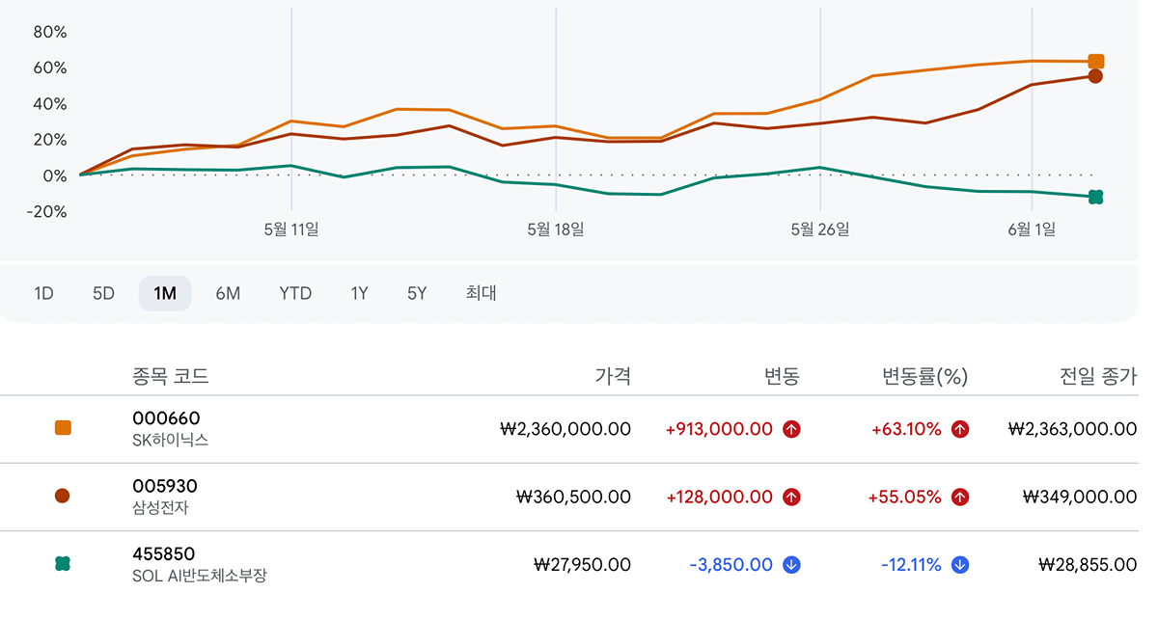
Task: Click the green endpoint marker on chart
Action: point(1095,197)
